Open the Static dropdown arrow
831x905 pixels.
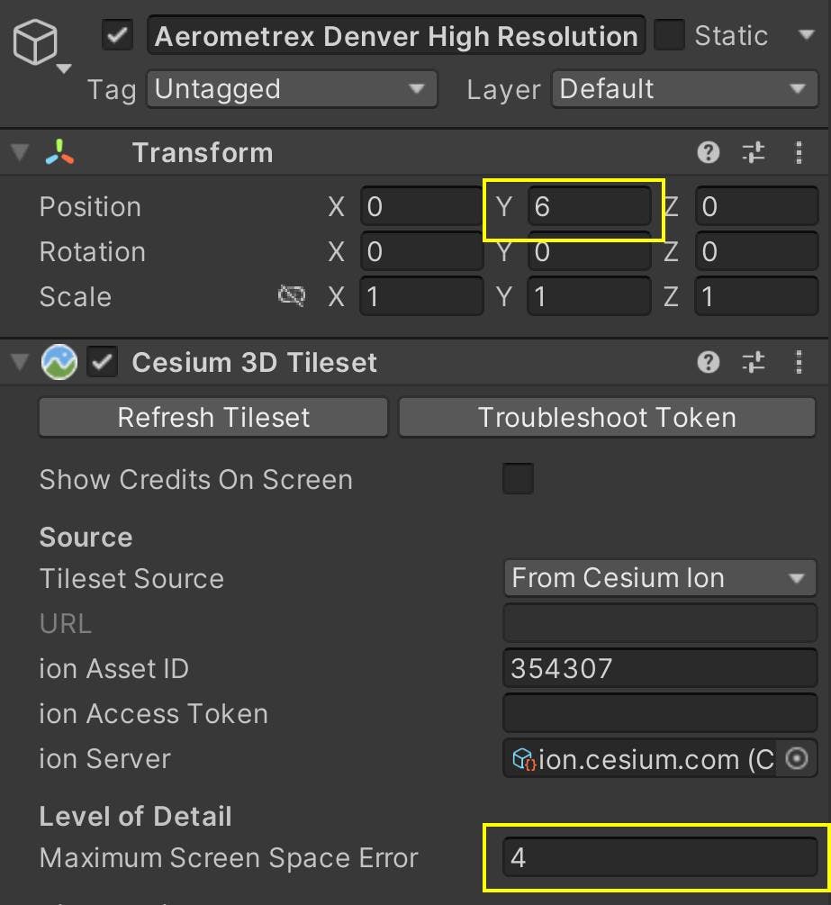click(x=806, y=35)
